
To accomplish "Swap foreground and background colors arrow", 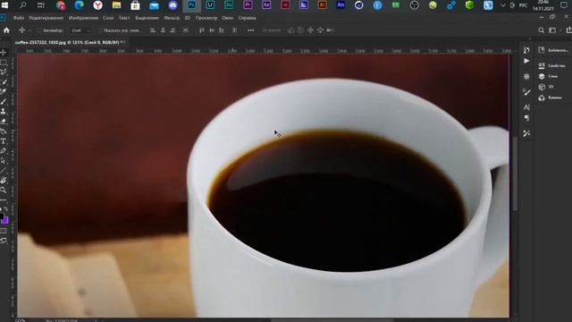I will [x=6, y=209].
